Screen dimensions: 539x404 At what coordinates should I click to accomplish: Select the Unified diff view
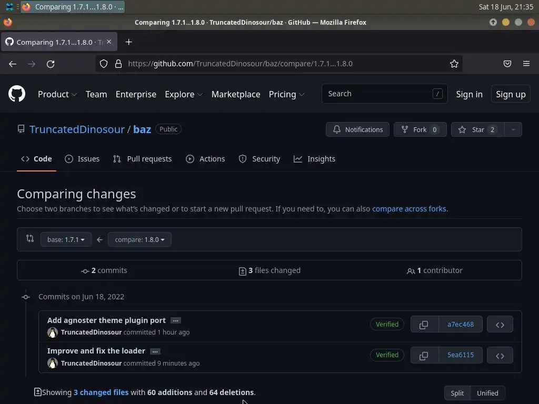[487, 393]
